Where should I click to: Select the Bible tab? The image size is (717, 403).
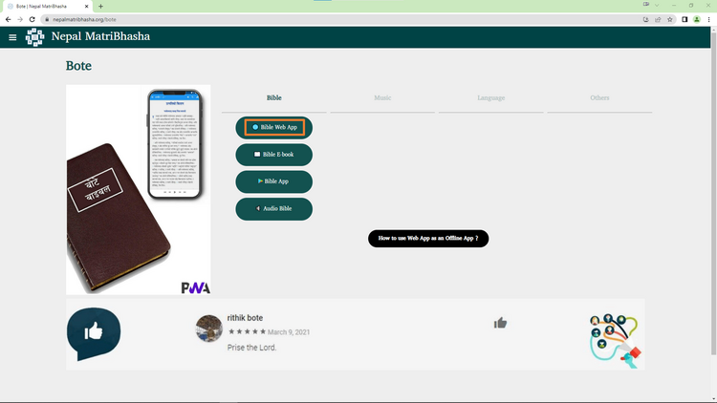[274, 98]
